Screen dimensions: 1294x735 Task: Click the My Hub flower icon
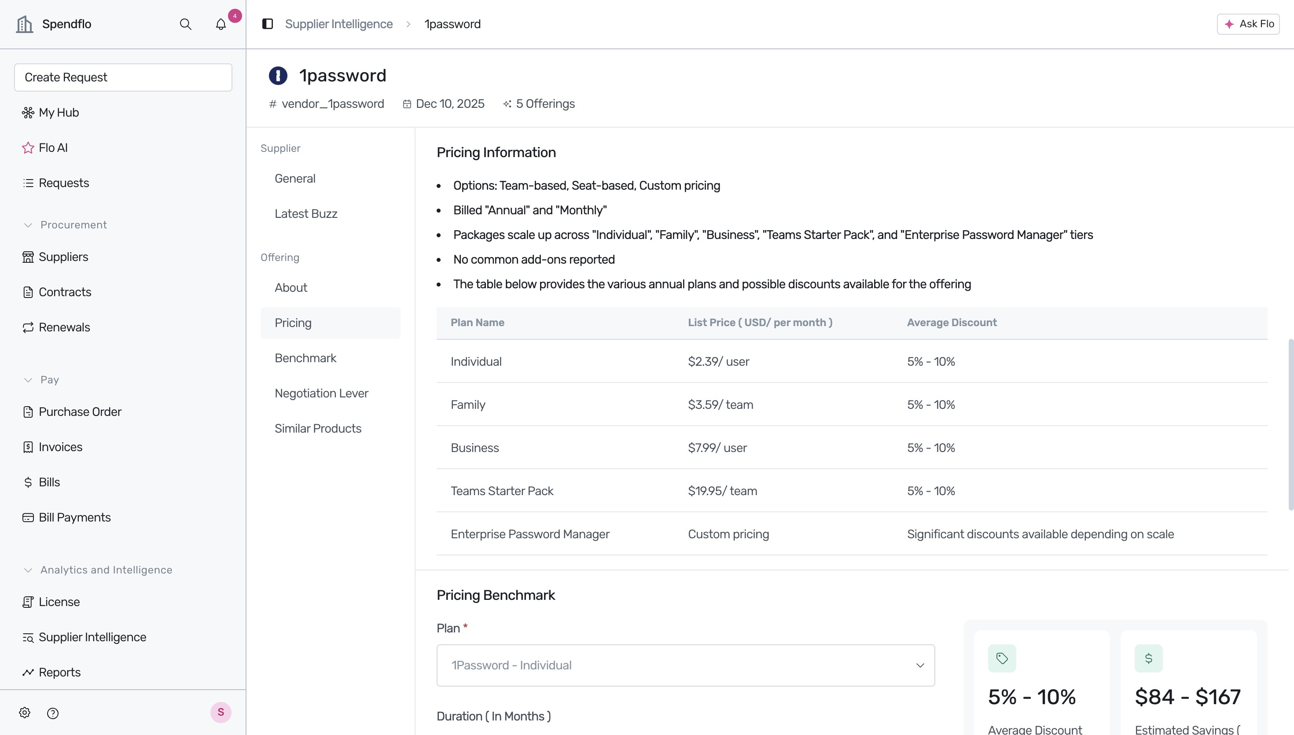(x=28, y=112)
